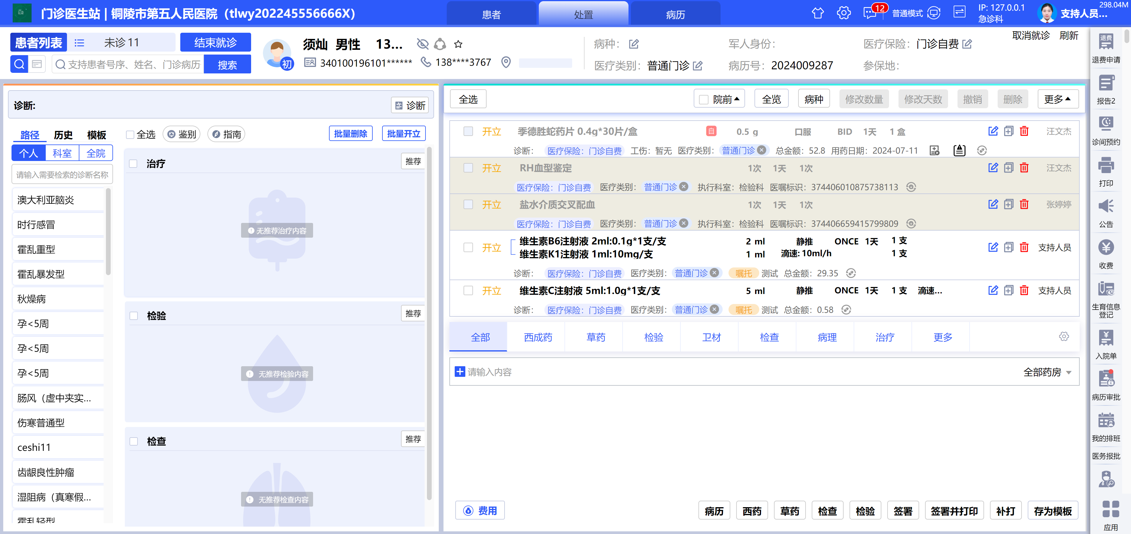Open the settings gear in the top bar
This screenshot has height=534, width=1131.
coord(843,13)
